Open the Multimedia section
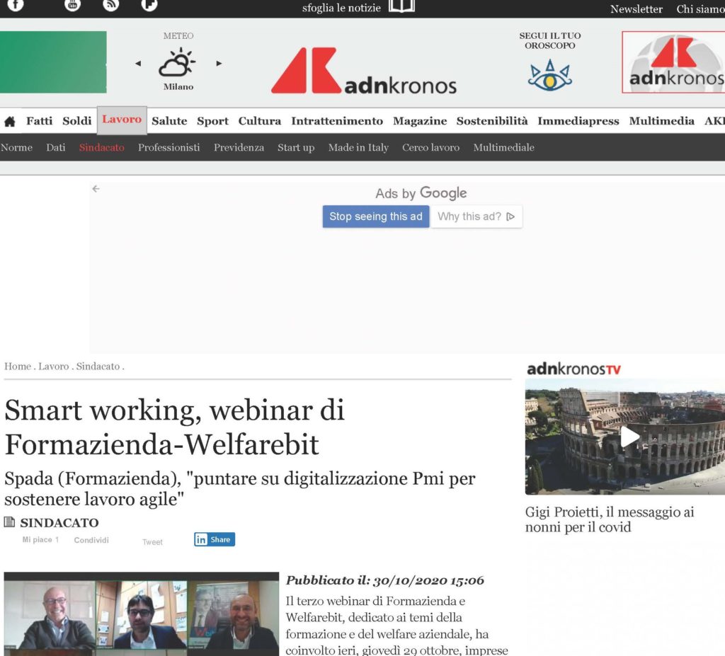The width and height of the screenshot is (725, 656). (x=662, y=121)
